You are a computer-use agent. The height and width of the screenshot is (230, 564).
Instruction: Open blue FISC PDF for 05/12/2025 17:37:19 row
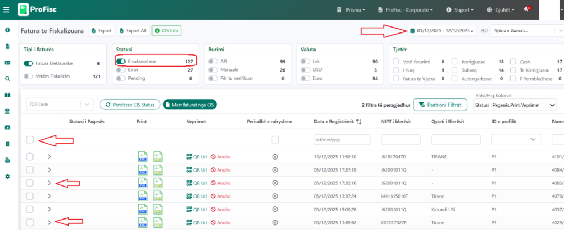click(143, 170)
